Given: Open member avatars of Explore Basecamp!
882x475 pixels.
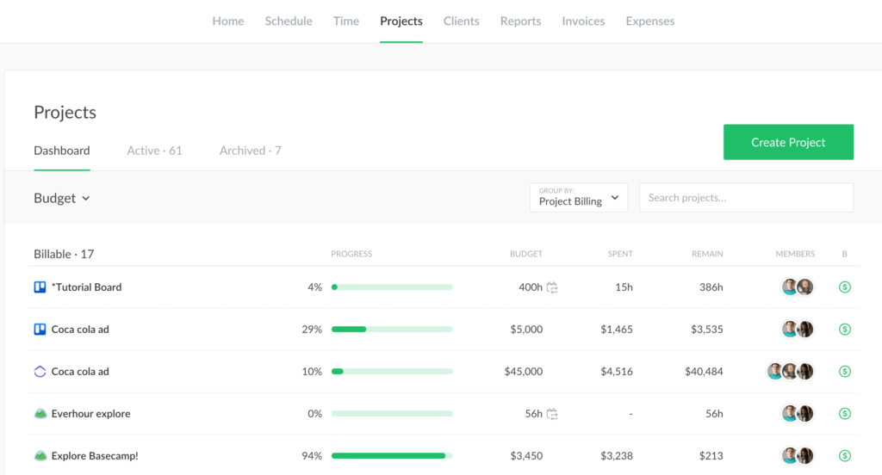Looking at the screenshot, I should (x=798, y=456).
